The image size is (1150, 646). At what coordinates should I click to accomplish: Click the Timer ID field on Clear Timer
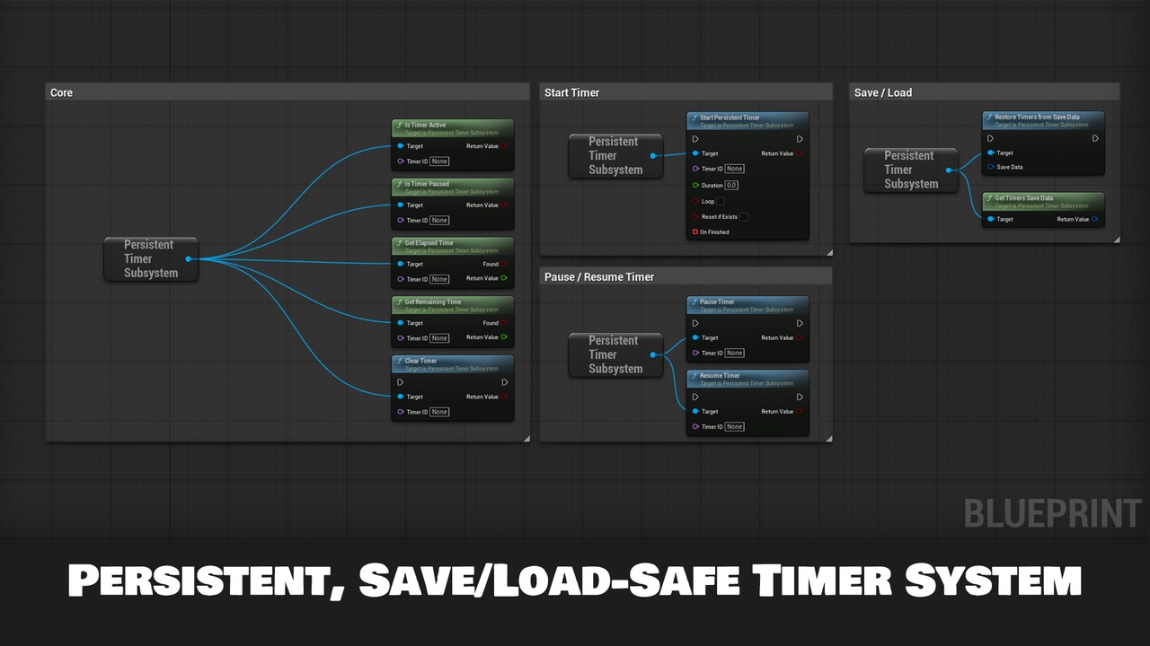point(439,412)
